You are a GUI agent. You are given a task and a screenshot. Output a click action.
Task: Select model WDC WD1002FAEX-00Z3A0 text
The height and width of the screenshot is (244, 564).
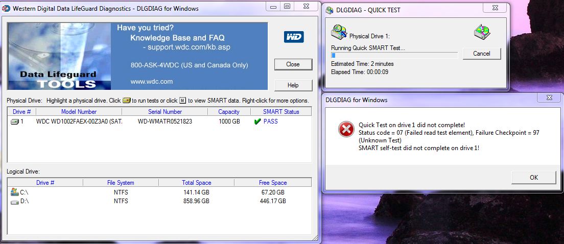pyautogui.click(x=79, y=121)
